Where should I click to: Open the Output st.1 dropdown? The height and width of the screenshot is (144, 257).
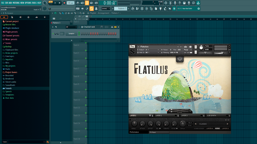(x=148, y=50)
